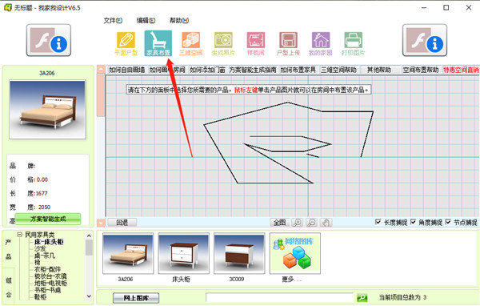The width and height of the screenshot is (480, 306).
Task: Click the orange panel collapse arrow at top
Action: 101,69
